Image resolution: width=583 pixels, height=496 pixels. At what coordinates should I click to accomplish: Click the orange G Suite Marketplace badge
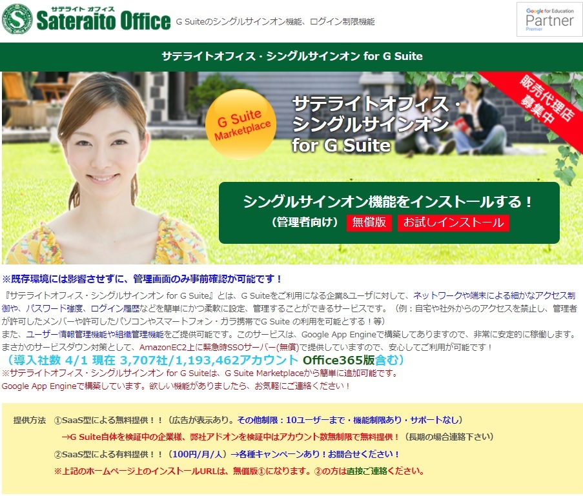[241, 124]
